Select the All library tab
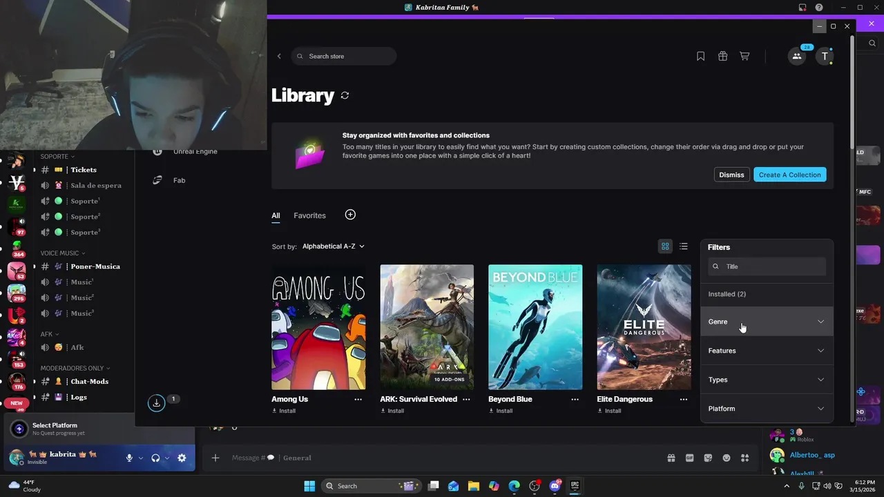 point(276,215)
